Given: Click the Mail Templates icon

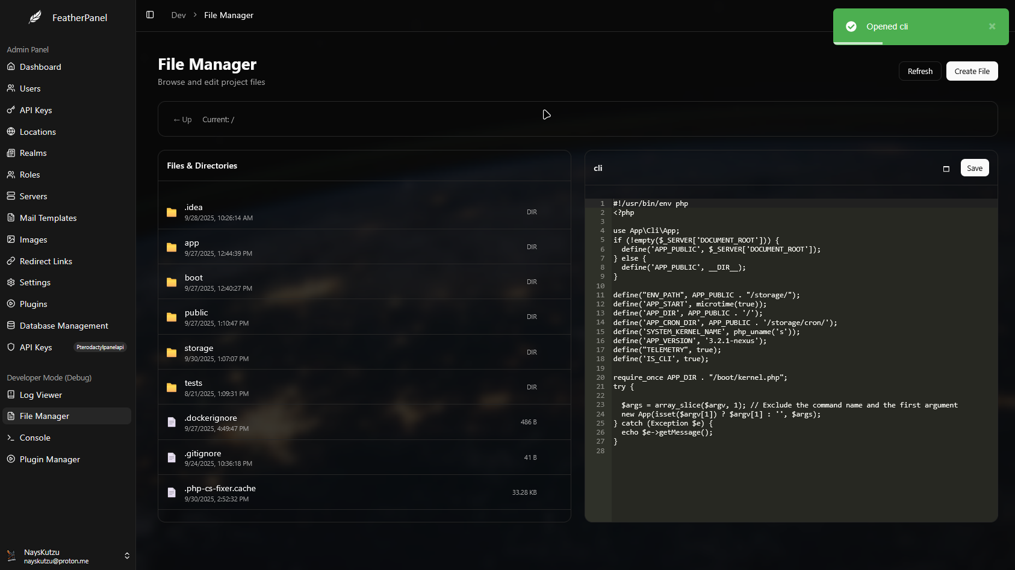Looking at the screenshot, I should click(11, 218).
